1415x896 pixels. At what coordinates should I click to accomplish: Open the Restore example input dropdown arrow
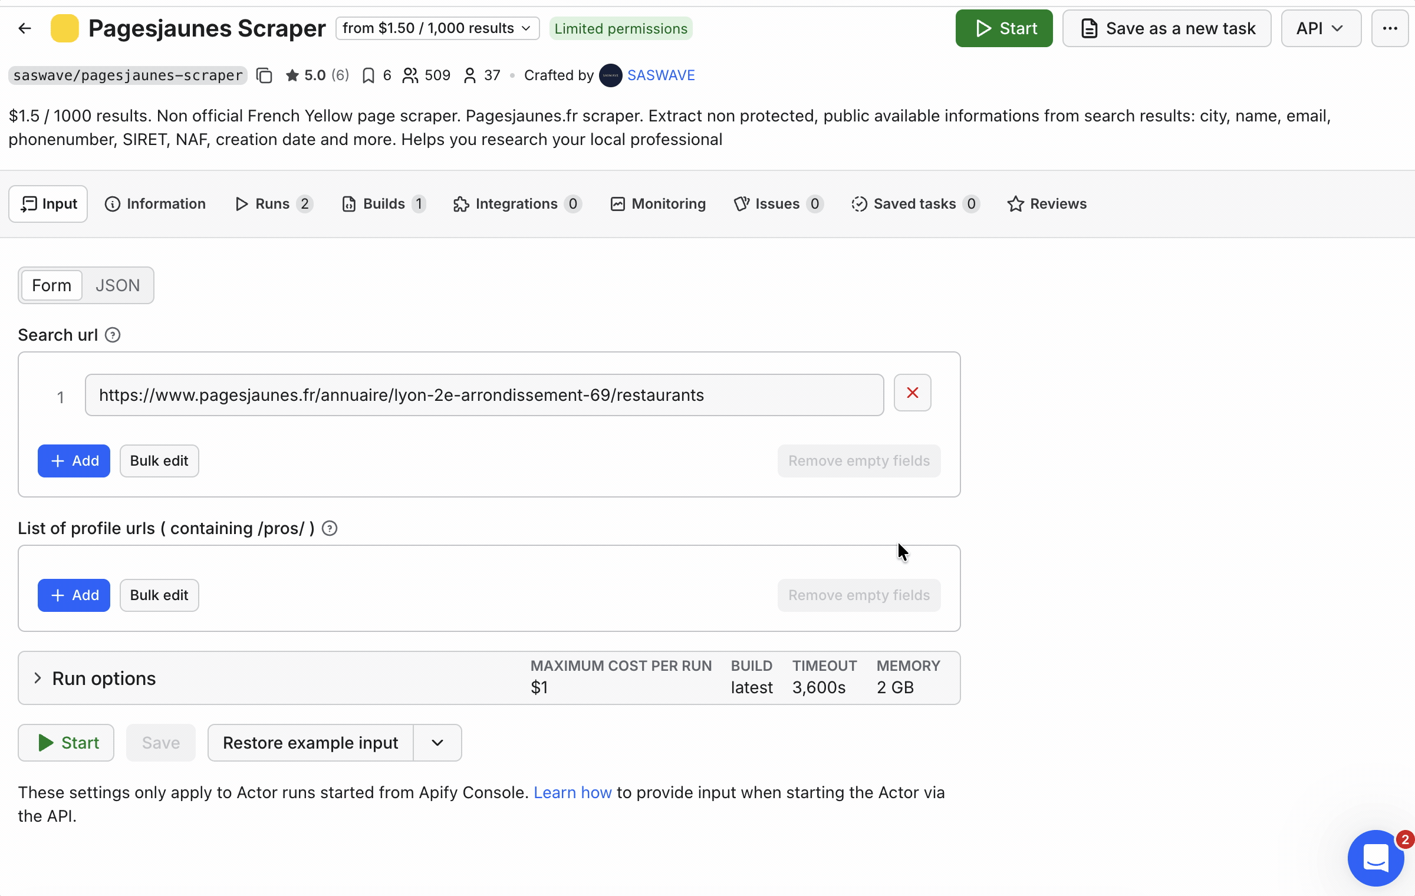(x=437, y=743)
